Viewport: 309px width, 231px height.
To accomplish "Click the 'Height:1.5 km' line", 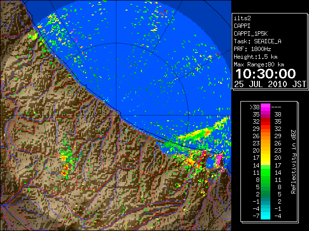I will point(255,57).
